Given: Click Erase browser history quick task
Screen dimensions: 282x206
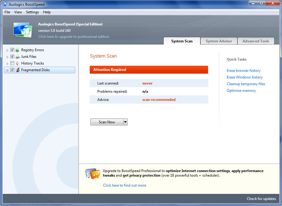Looking at the screenshot, I should click(x=243, y=71).
